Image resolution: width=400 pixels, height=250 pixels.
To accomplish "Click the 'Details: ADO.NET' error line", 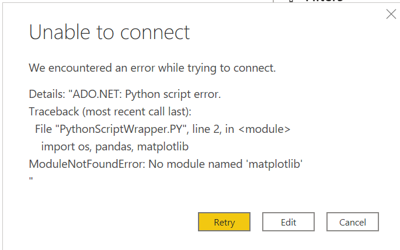I will pos(125,94).
